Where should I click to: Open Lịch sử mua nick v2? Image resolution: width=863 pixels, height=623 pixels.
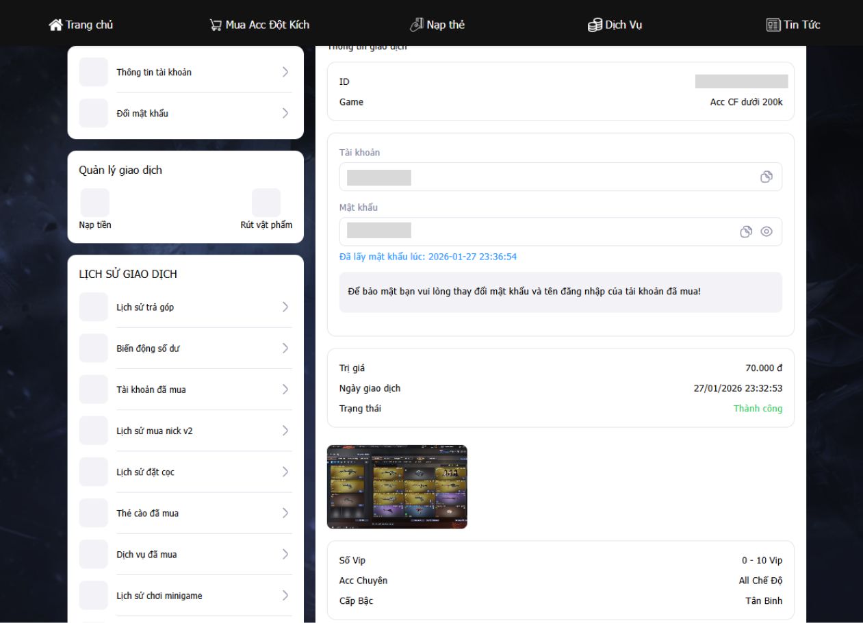tap(154, 431)
